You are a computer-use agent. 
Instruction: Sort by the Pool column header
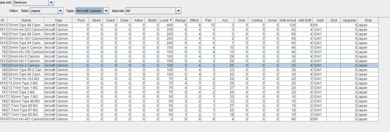click(81, 20)
